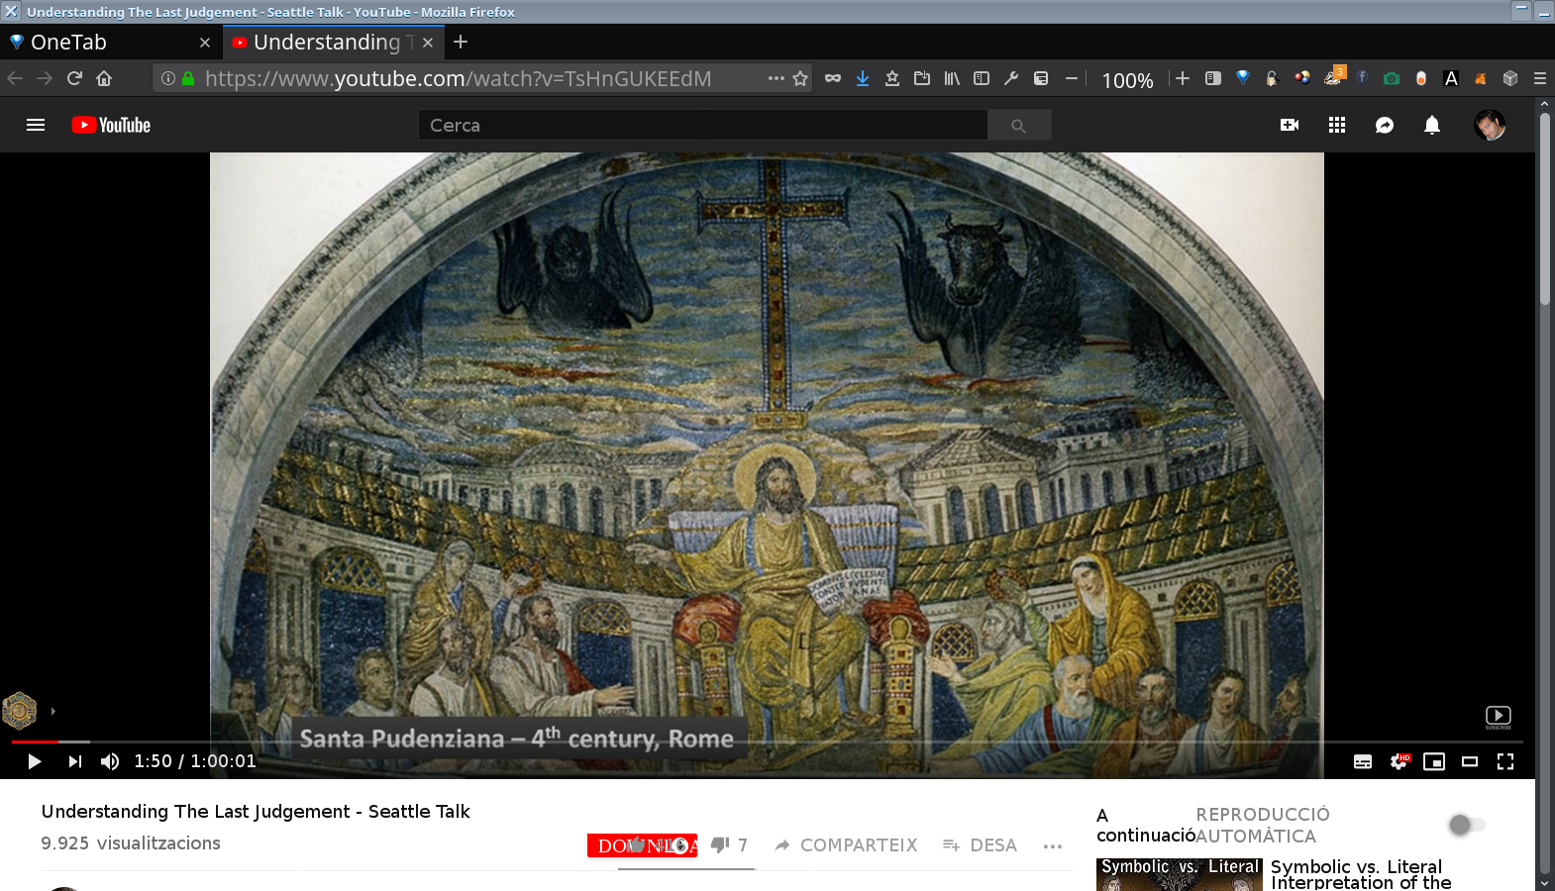The image size is (1555, 891).
Task: Focus the Cerca search field
Action: pyautogui.click(x=703, y=126)
